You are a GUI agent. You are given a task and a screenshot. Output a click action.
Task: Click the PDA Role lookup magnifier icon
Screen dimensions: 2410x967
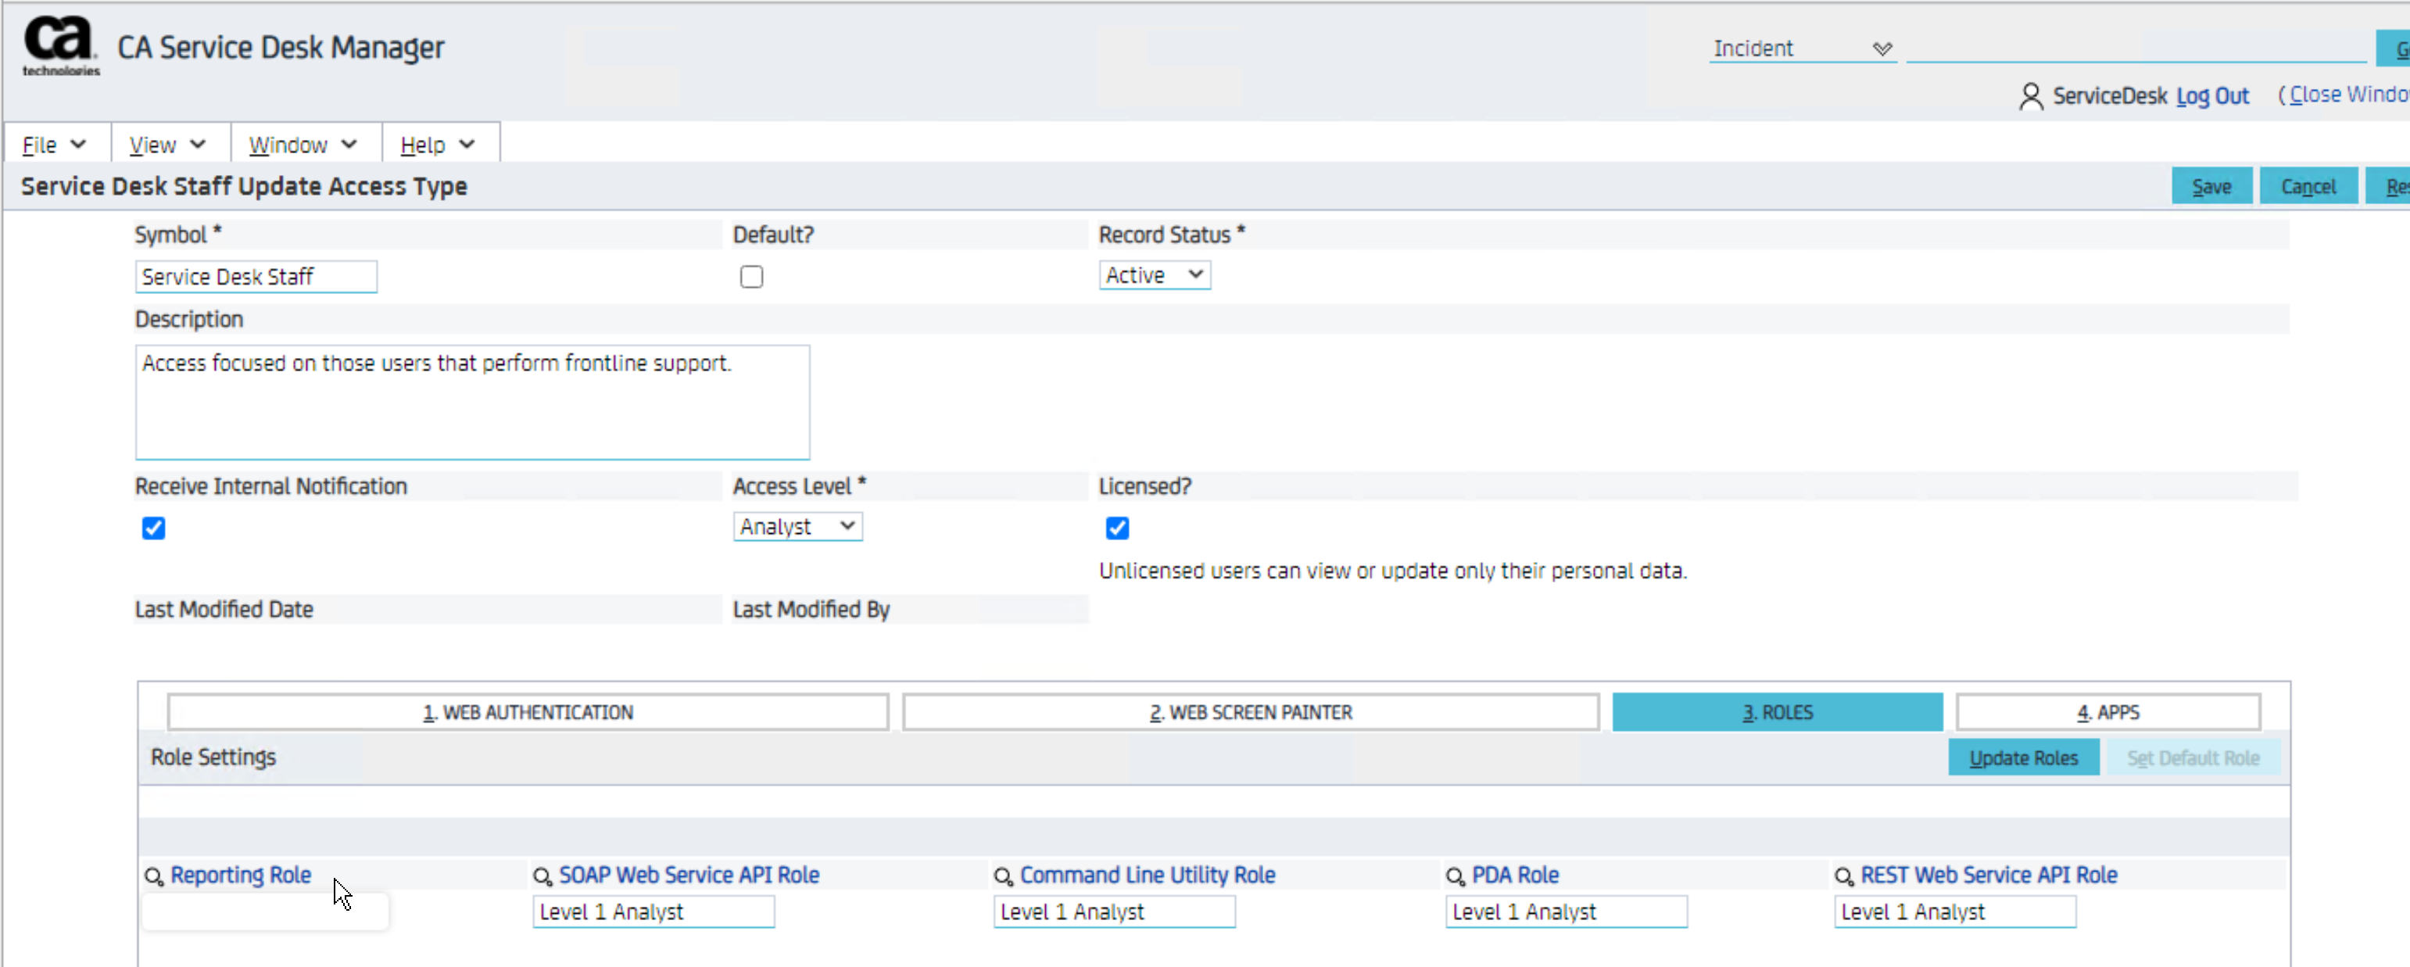[x=1455, y=876]
